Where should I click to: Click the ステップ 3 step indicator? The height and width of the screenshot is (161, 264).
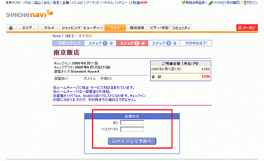click(164, 43)
